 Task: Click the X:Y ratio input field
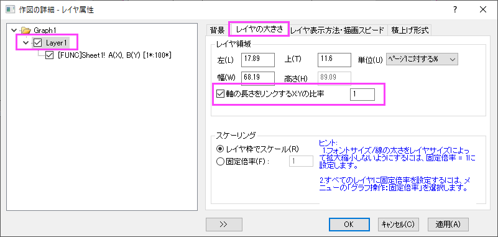[362, 95]
